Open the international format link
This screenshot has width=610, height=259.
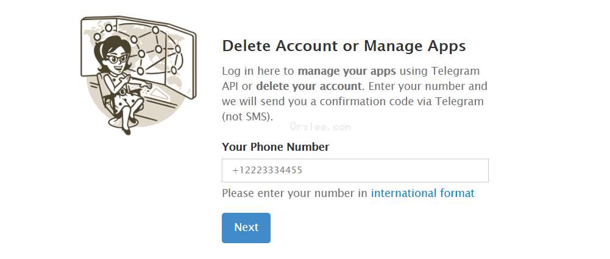[x=422, y=193]
